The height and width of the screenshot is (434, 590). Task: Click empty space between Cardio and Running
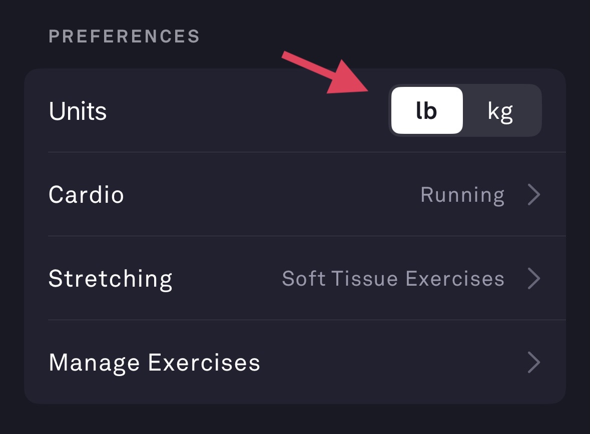point(270,194)
